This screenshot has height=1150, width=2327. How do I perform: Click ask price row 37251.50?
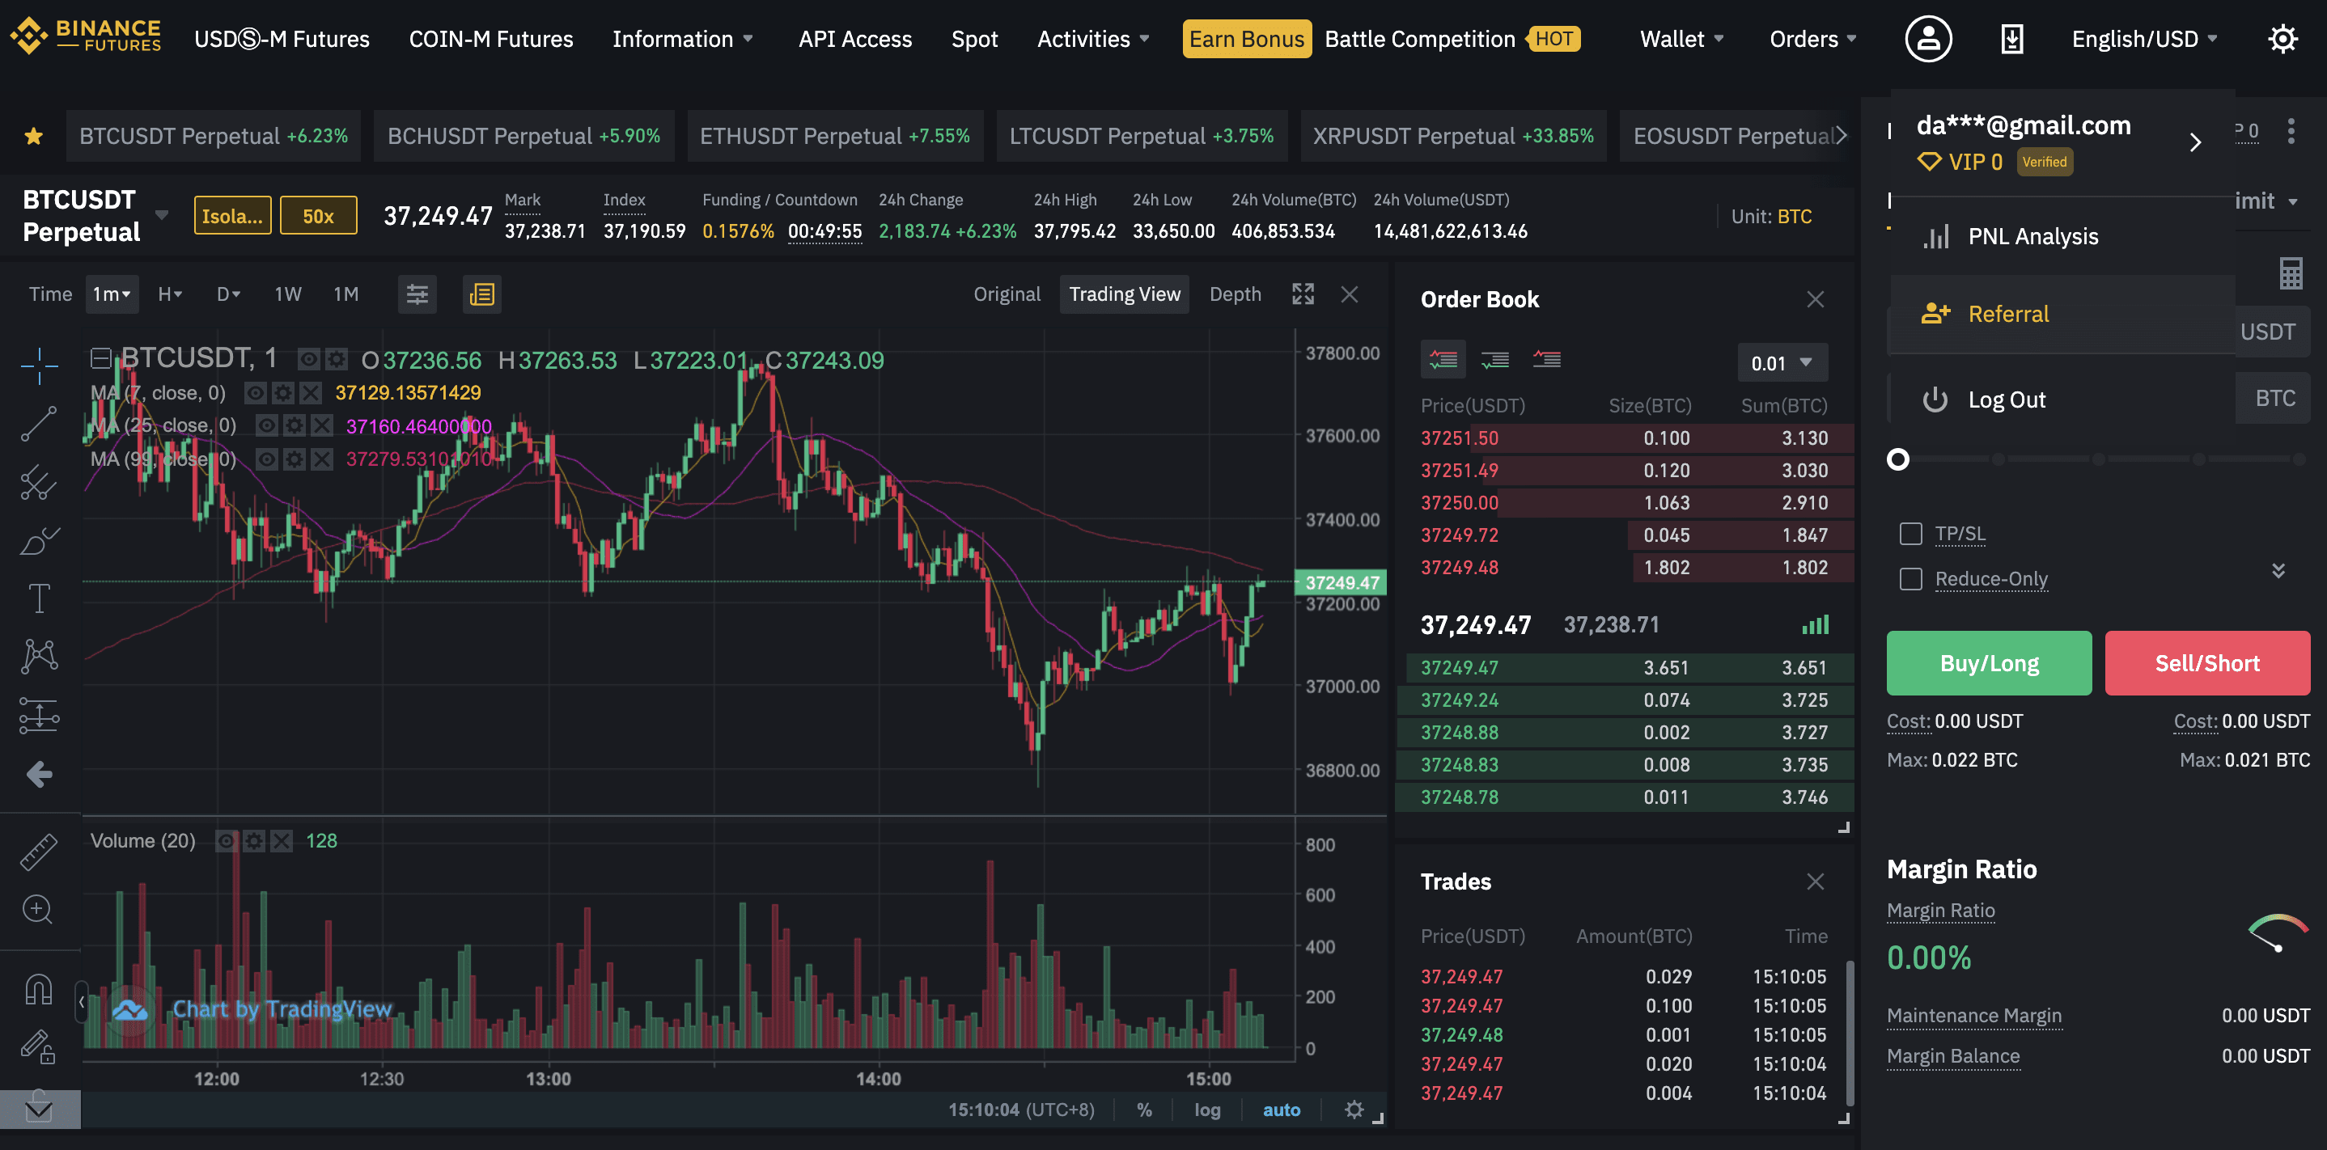click(1624, 438)
